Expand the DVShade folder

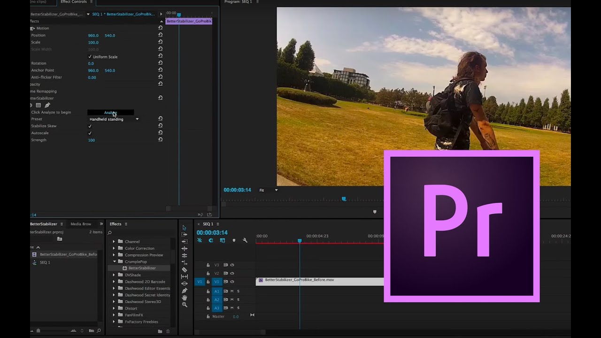[114, 275]
